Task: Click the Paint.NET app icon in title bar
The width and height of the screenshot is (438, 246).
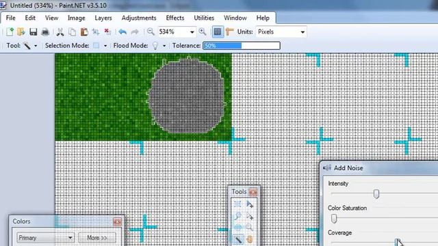Action: [3, 5]
